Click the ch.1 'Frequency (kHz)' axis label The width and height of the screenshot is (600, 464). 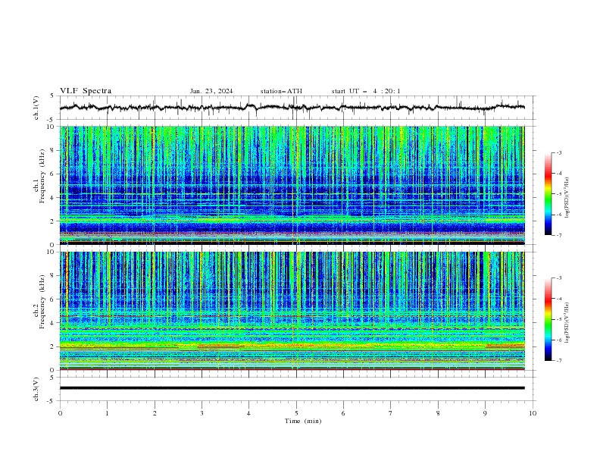(42, 176)
